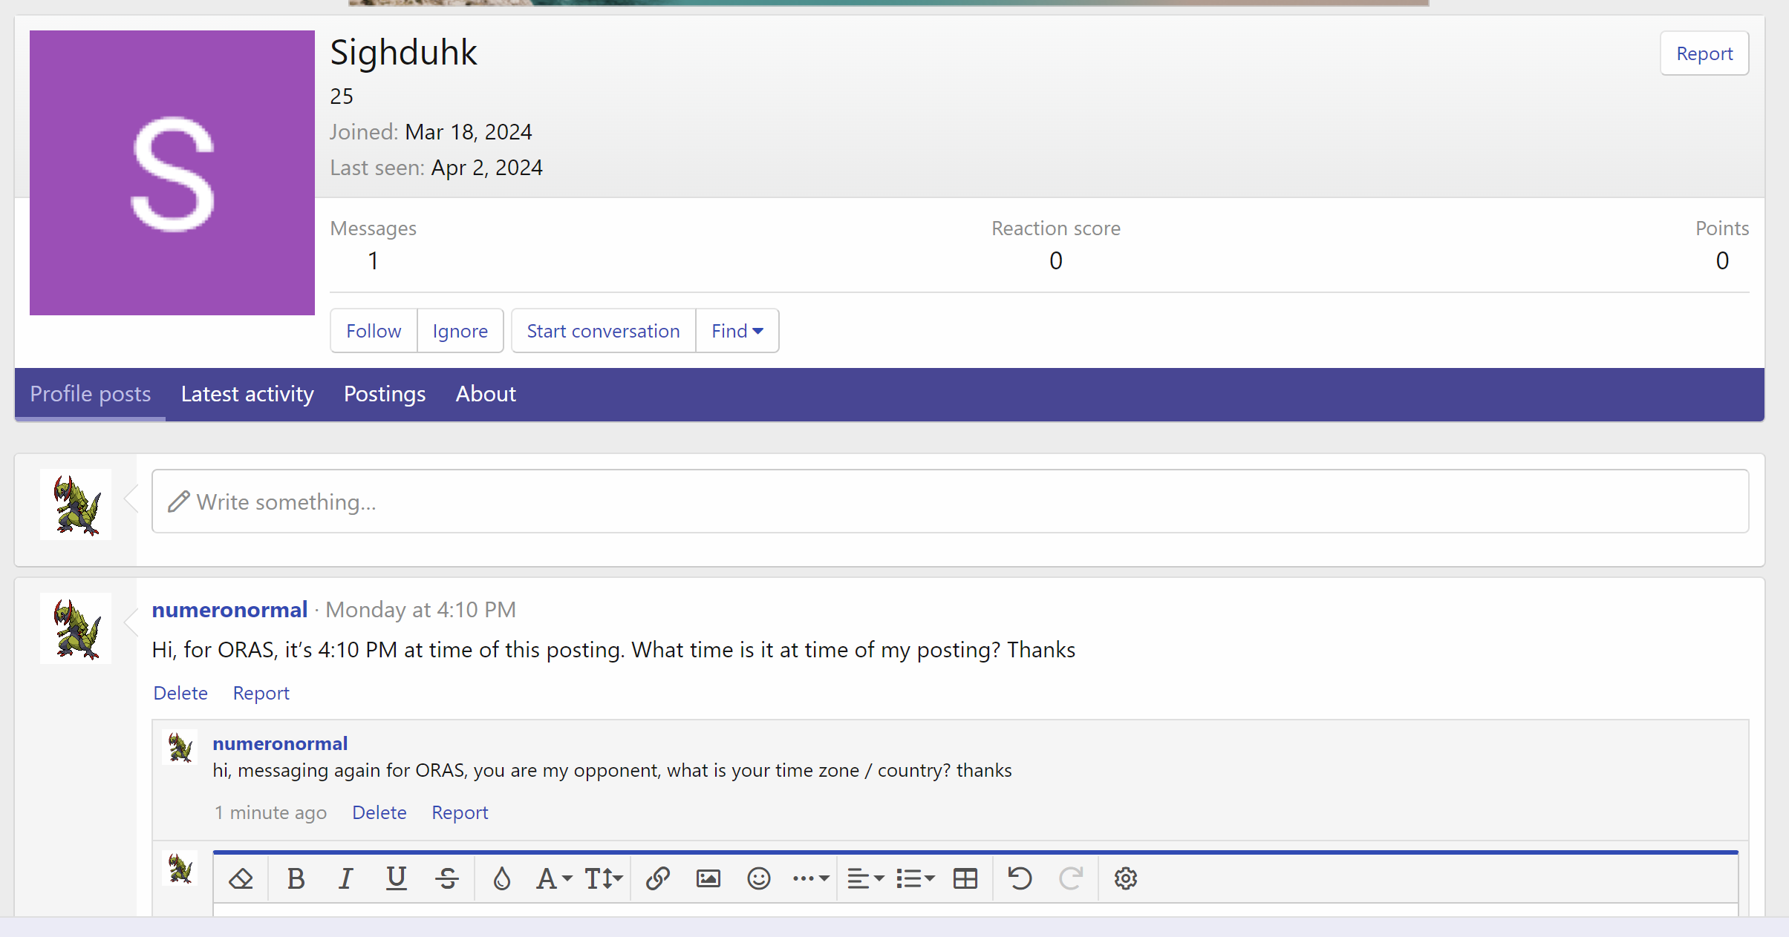The height and width of the screenshot is (937, 1789).
Task: Remove formatting with the eraser icon
Action: (x=241, y=878)
